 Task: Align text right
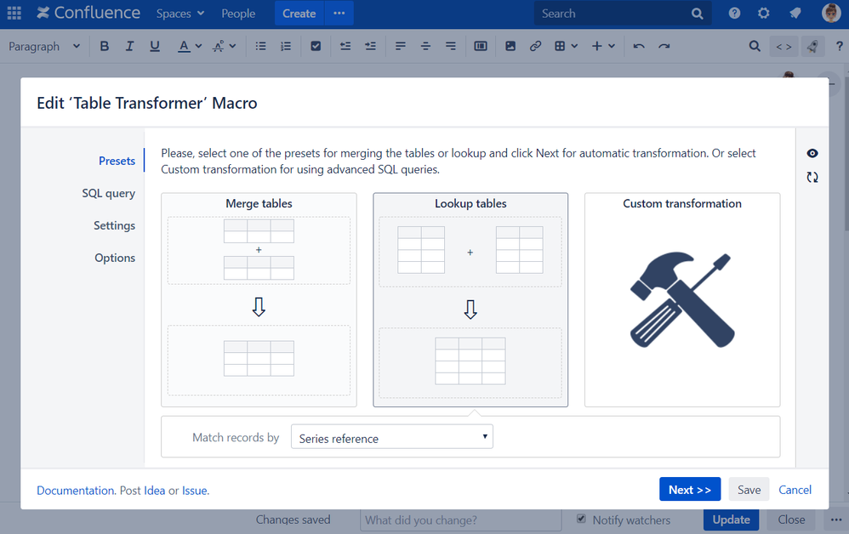pyautogui.click(x=451, y=46)
